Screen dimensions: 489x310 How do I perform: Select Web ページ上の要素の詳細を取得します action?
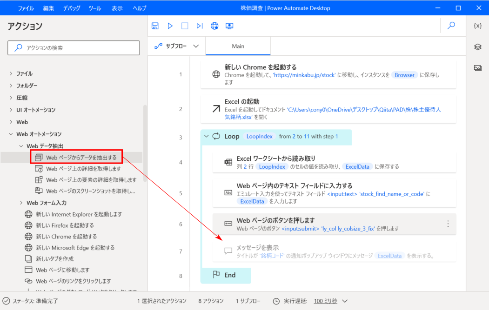pyautogui.click(x=86, y=180)
